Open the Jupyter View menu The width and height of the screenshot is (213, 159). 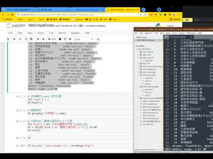click(x=30, y=33)
